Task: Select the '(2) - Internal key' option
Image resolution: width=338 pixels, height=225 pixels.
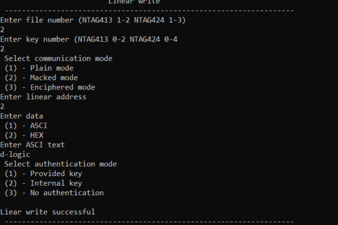Action: coord(43,183)
